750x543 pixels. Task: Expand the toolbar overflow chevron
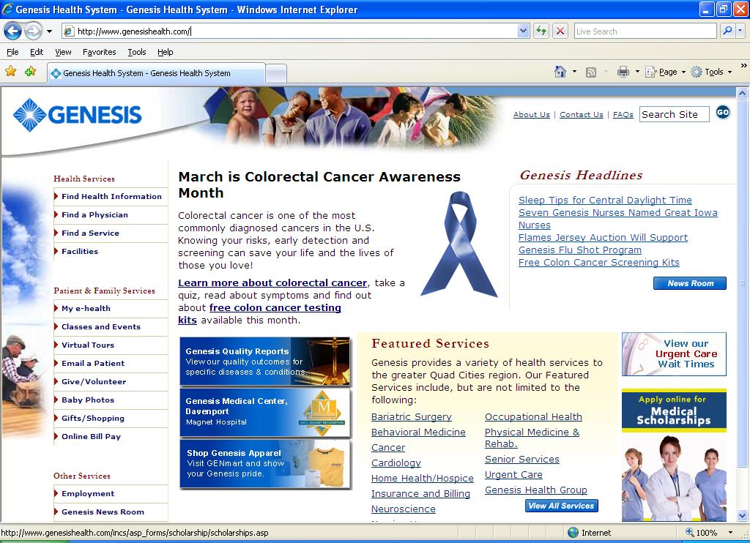pos(743,65)
